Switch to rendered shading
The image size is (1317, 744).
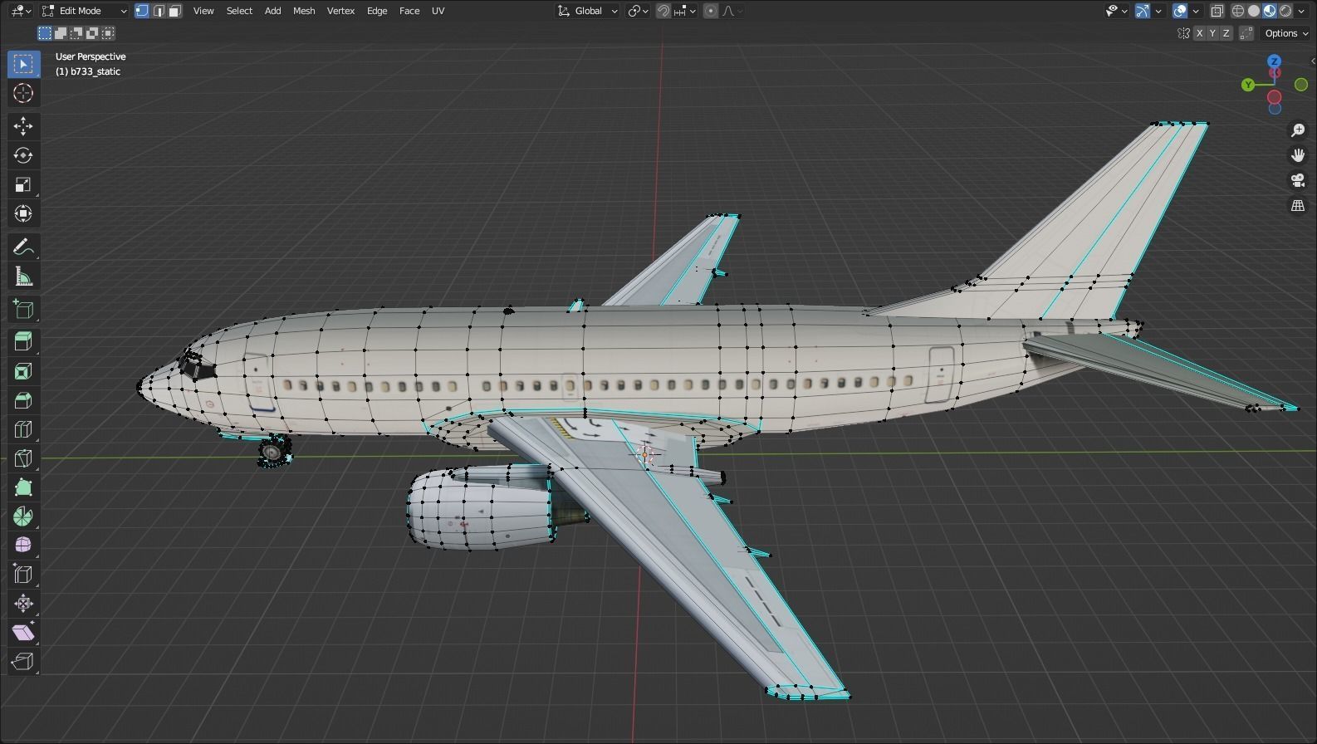[x=1285, y=11]
